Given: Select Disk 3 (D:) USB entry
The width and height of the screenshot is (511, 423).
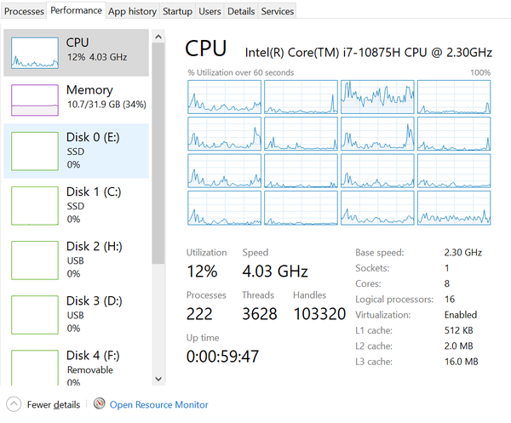Looking at the screenshot, I should (77, 314).
